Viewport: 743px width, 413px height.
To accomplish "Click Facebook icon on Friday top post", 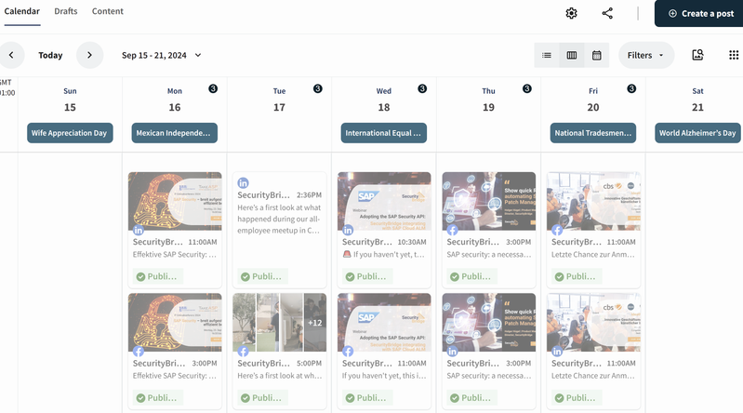I will (x=557, y=231).
